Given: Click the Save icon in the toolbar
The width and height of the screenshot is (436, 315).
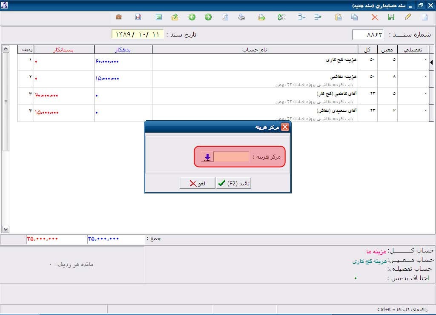Looking at the screenshot, I should [391, 17].
